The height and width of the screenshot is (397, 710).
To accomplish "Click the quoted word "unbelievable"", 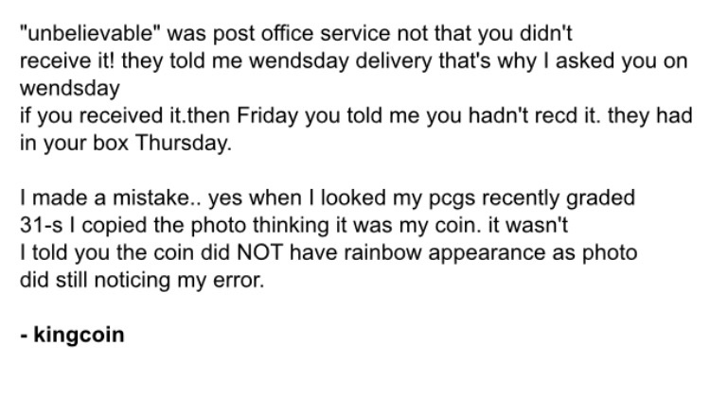I will (x=91, y=33).
